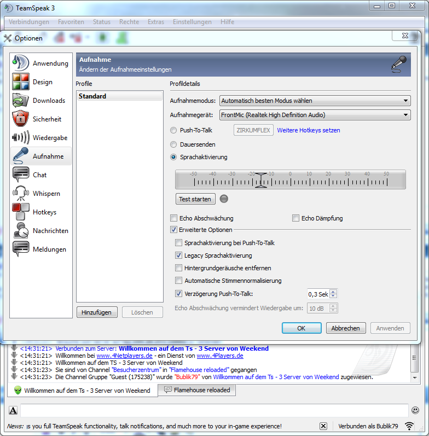Select the Wiedergabe speaker icon
The height and width of the screenshot is (436, 429).
point(21,137)
